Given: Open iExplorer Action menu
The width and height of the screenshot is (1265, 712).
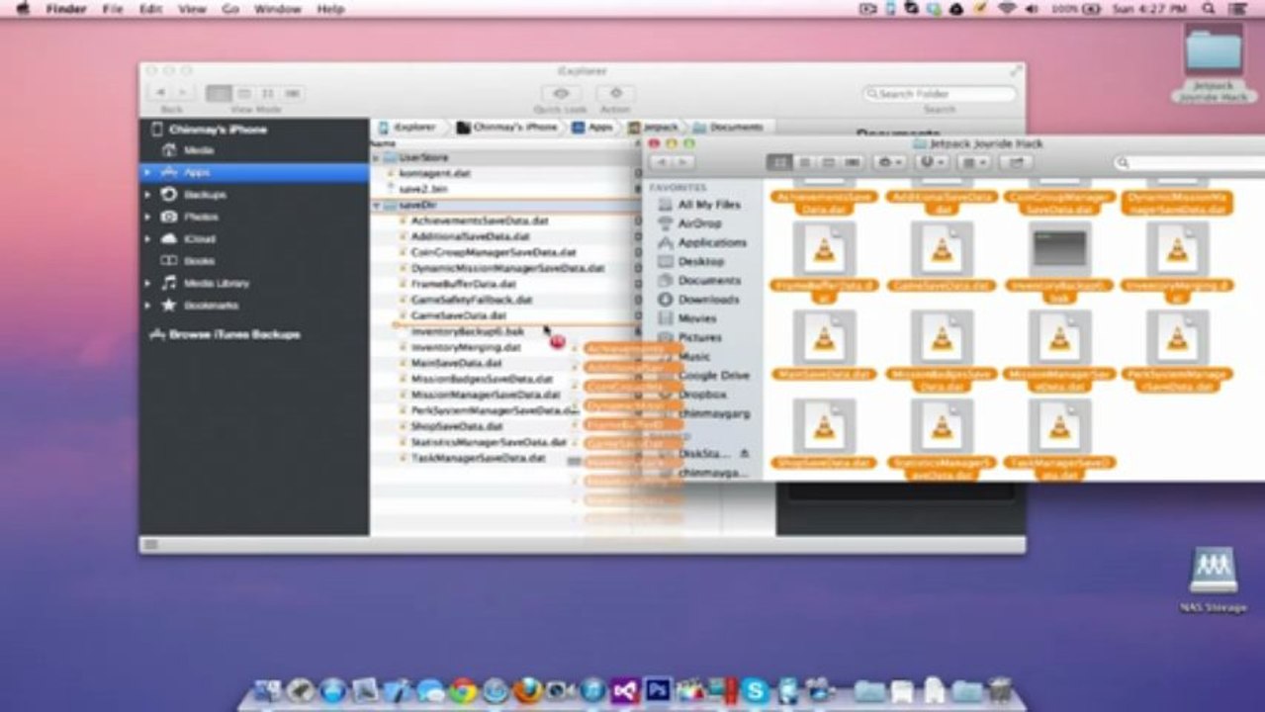Looking at the screenshot, I should [x=615, y=94].
